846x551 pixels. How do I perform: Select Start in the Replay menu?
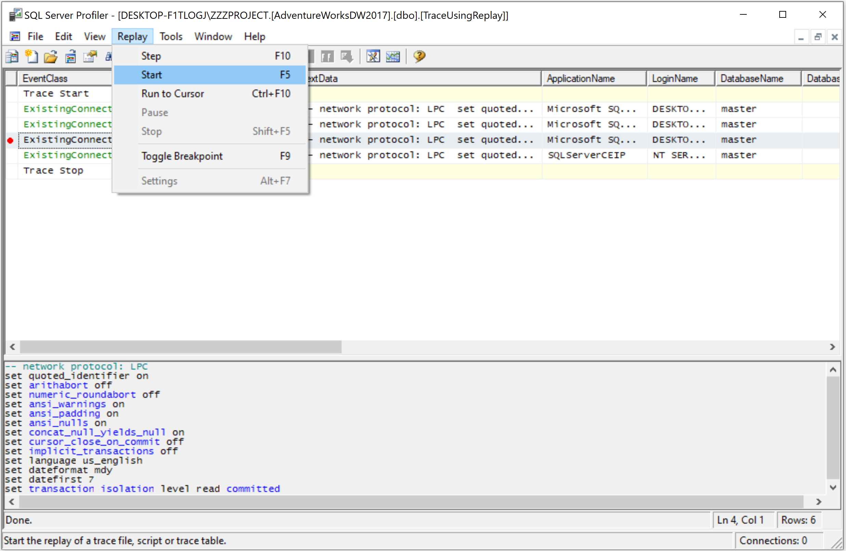coord(152,75)
